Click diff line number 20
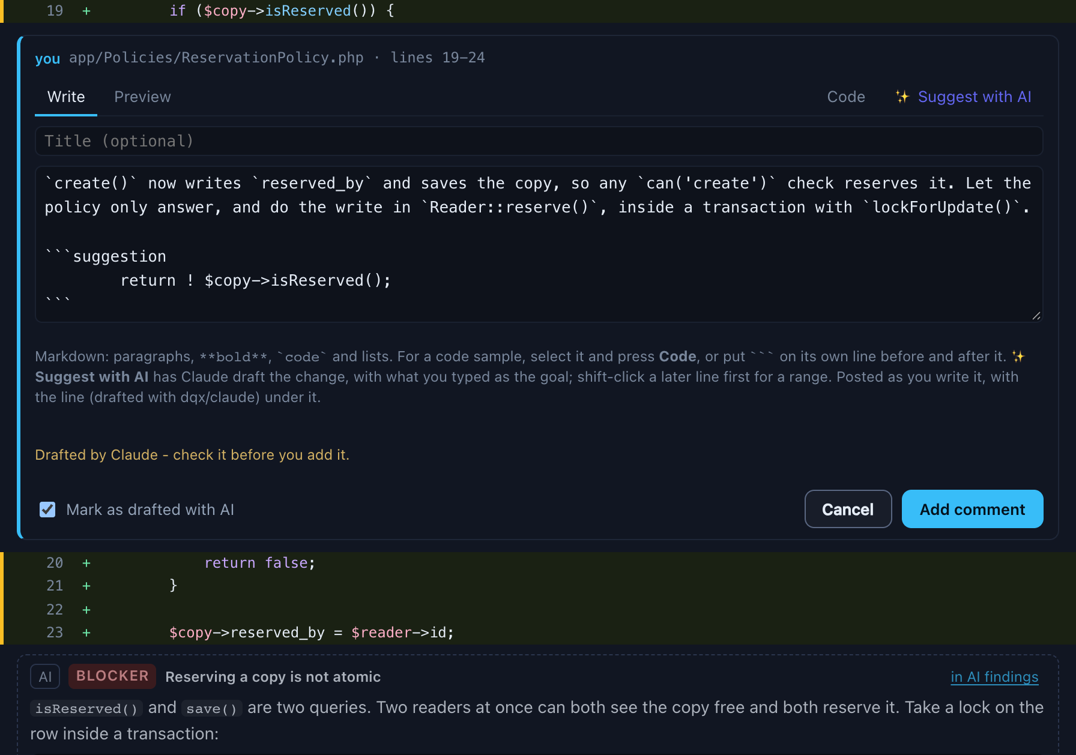The width and height of the screenshot is (1076, 755). coord(55,563)
